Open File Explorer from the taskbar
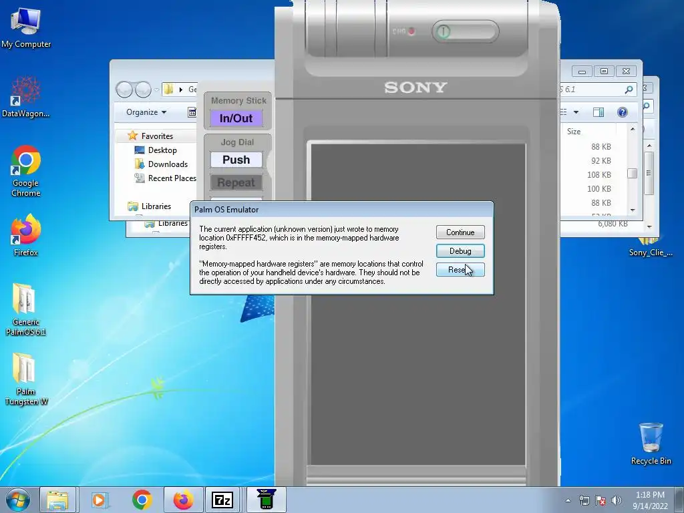Screen dimensions: 684x513 tap(57, 500)
